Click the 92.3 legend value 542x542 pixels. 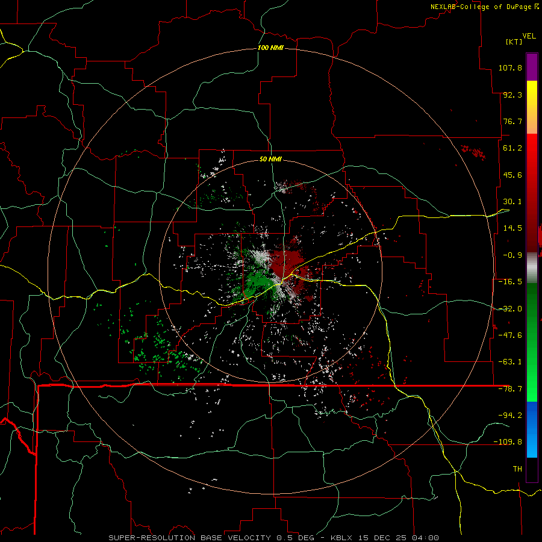512,95
